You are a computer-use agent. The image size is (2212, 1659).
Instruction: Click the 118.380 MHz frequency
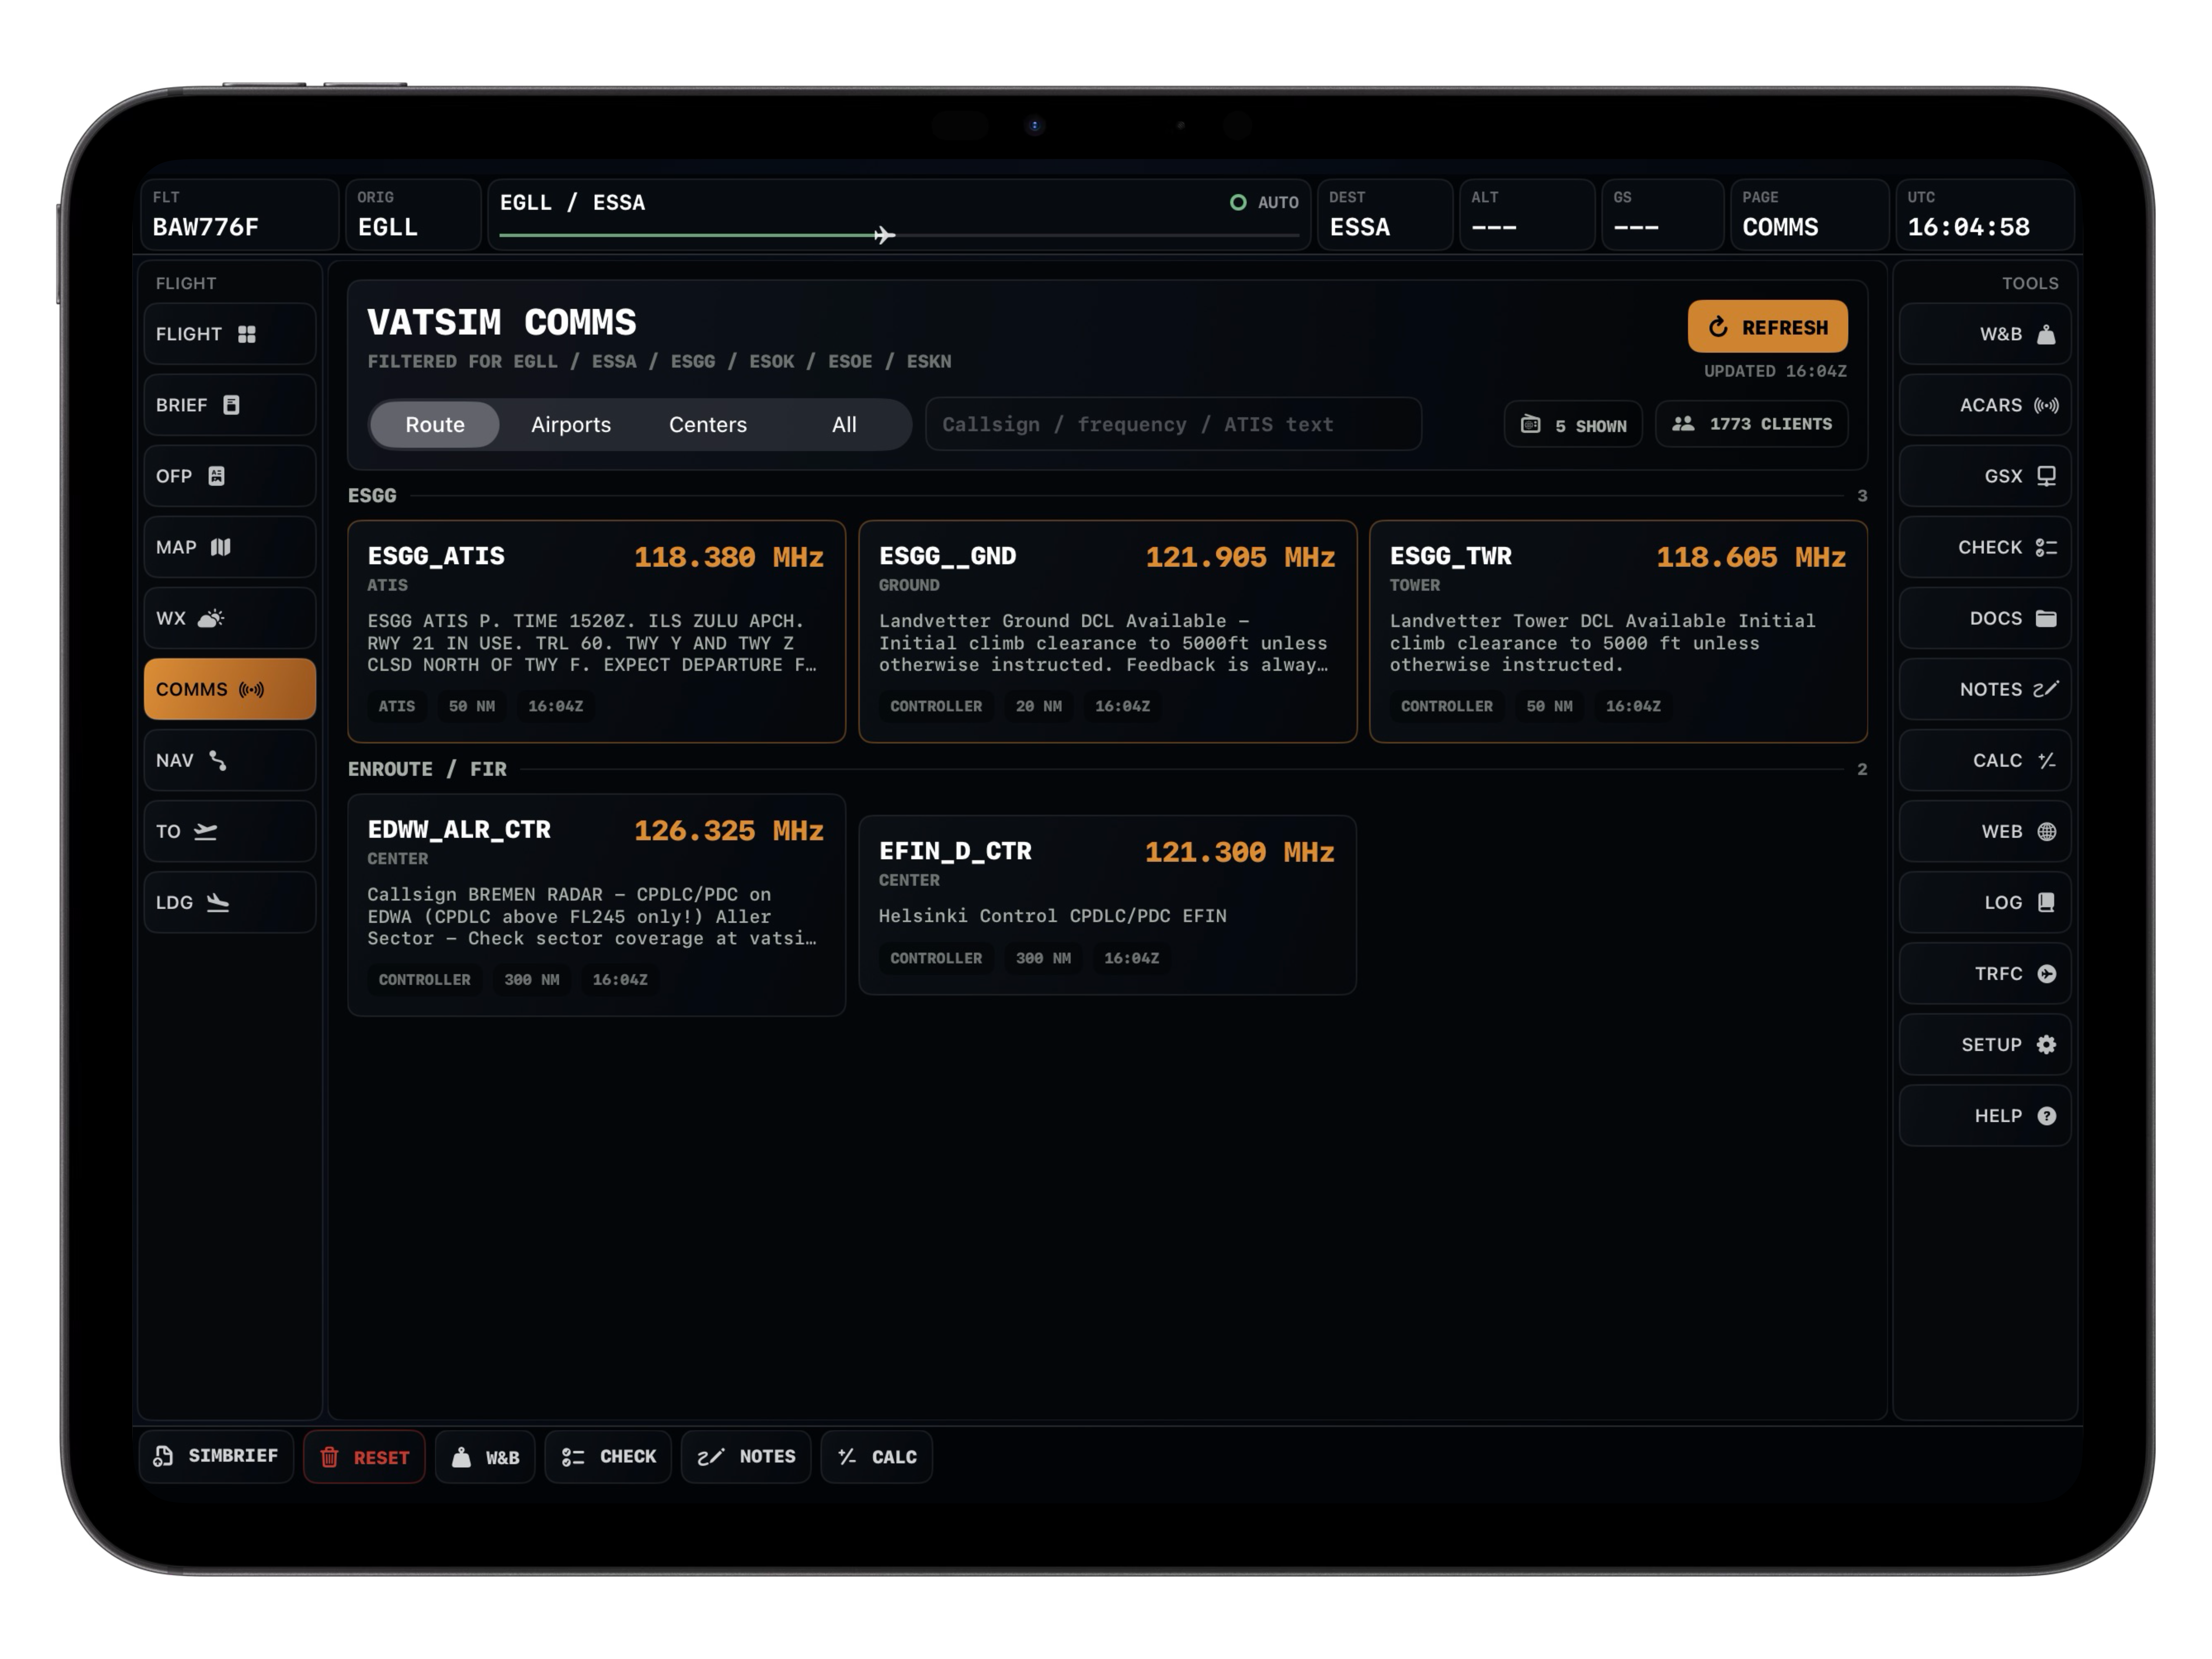(729, 557)
